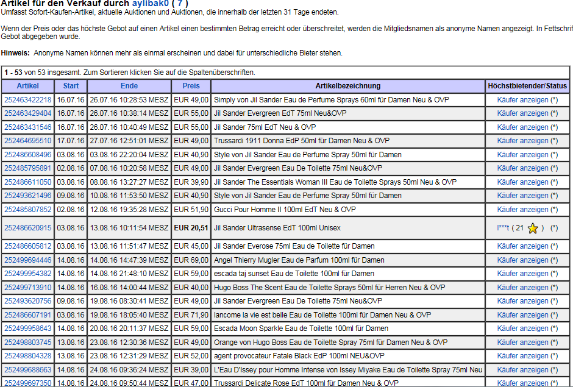The width and height of the screenshot is (573, 387).
Task: Open item 252498804328
Action: 28,355
